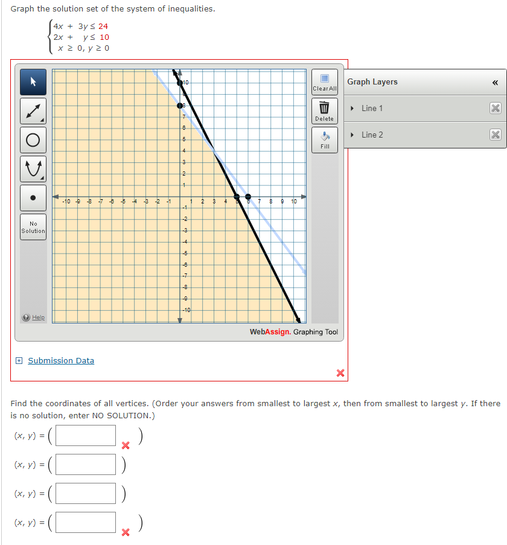Collapse the Graph Layers panel
The width and height of the screenshot is (507, 545).
pyautogui.click(x=495, y=81)
